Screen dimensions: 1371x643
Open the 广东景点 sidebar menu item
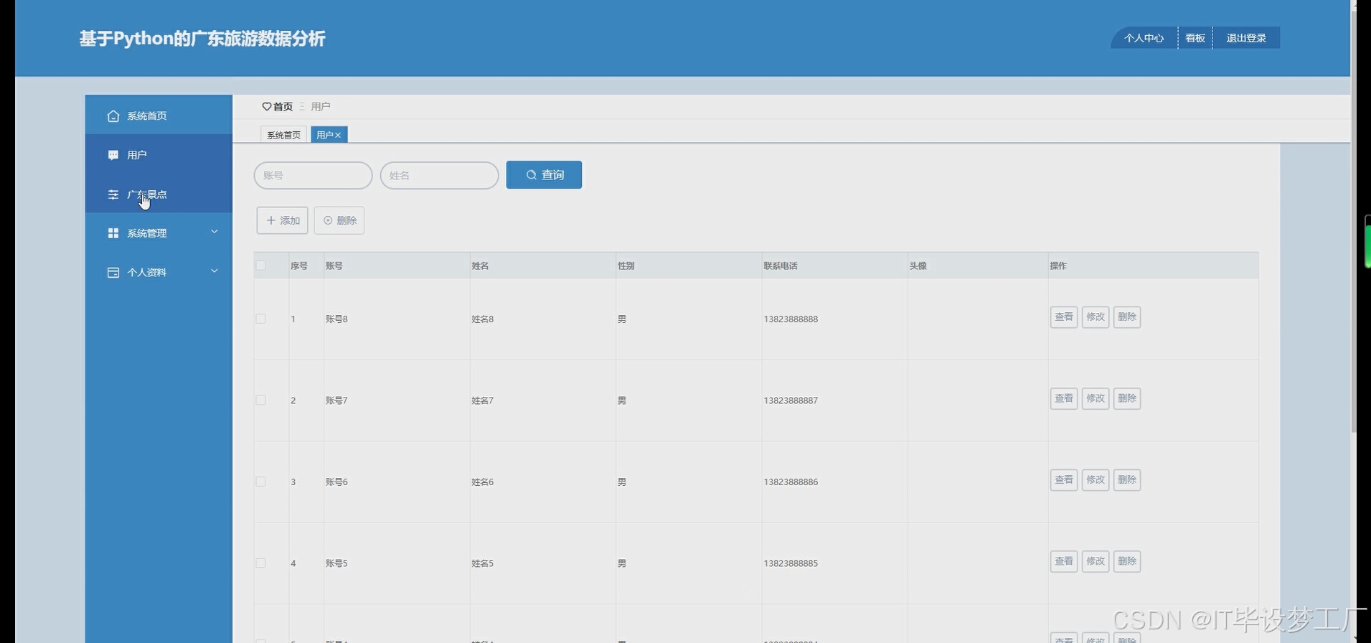(159, 194)
